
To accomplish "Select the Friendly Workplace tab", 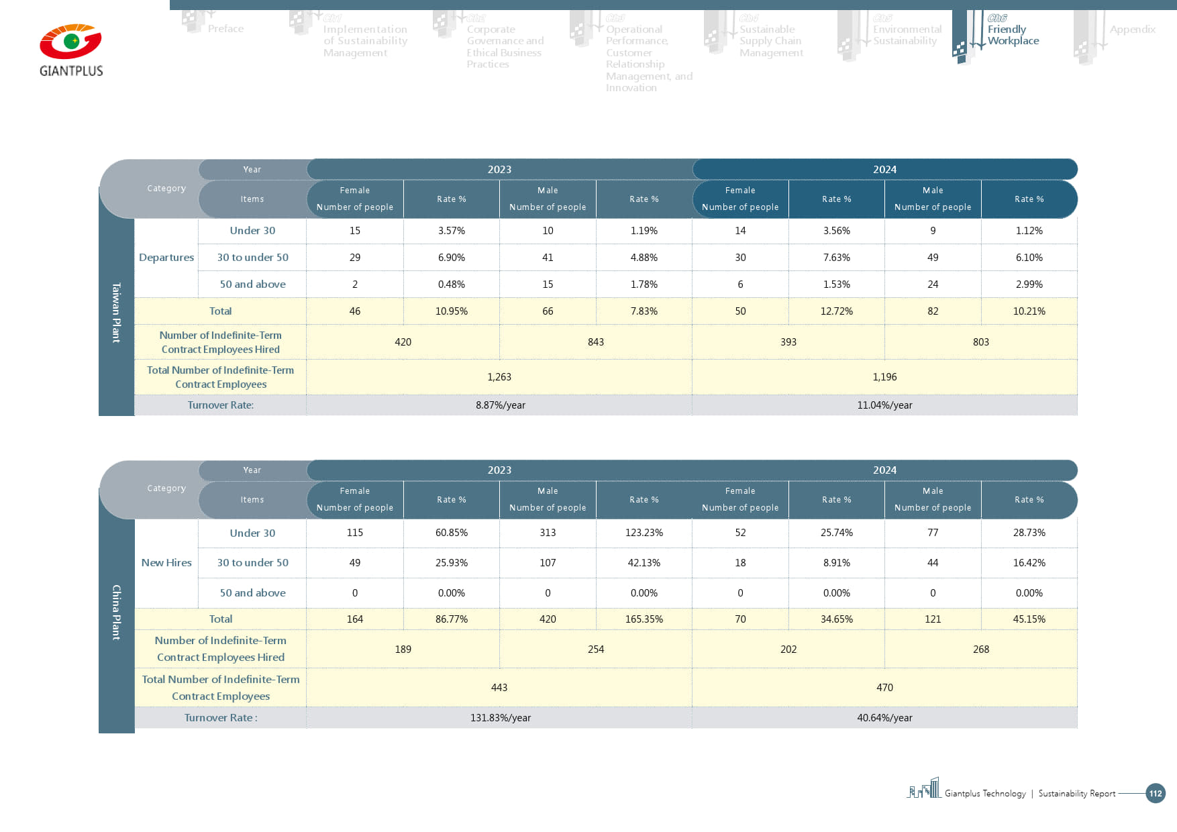I will 1013,35.
